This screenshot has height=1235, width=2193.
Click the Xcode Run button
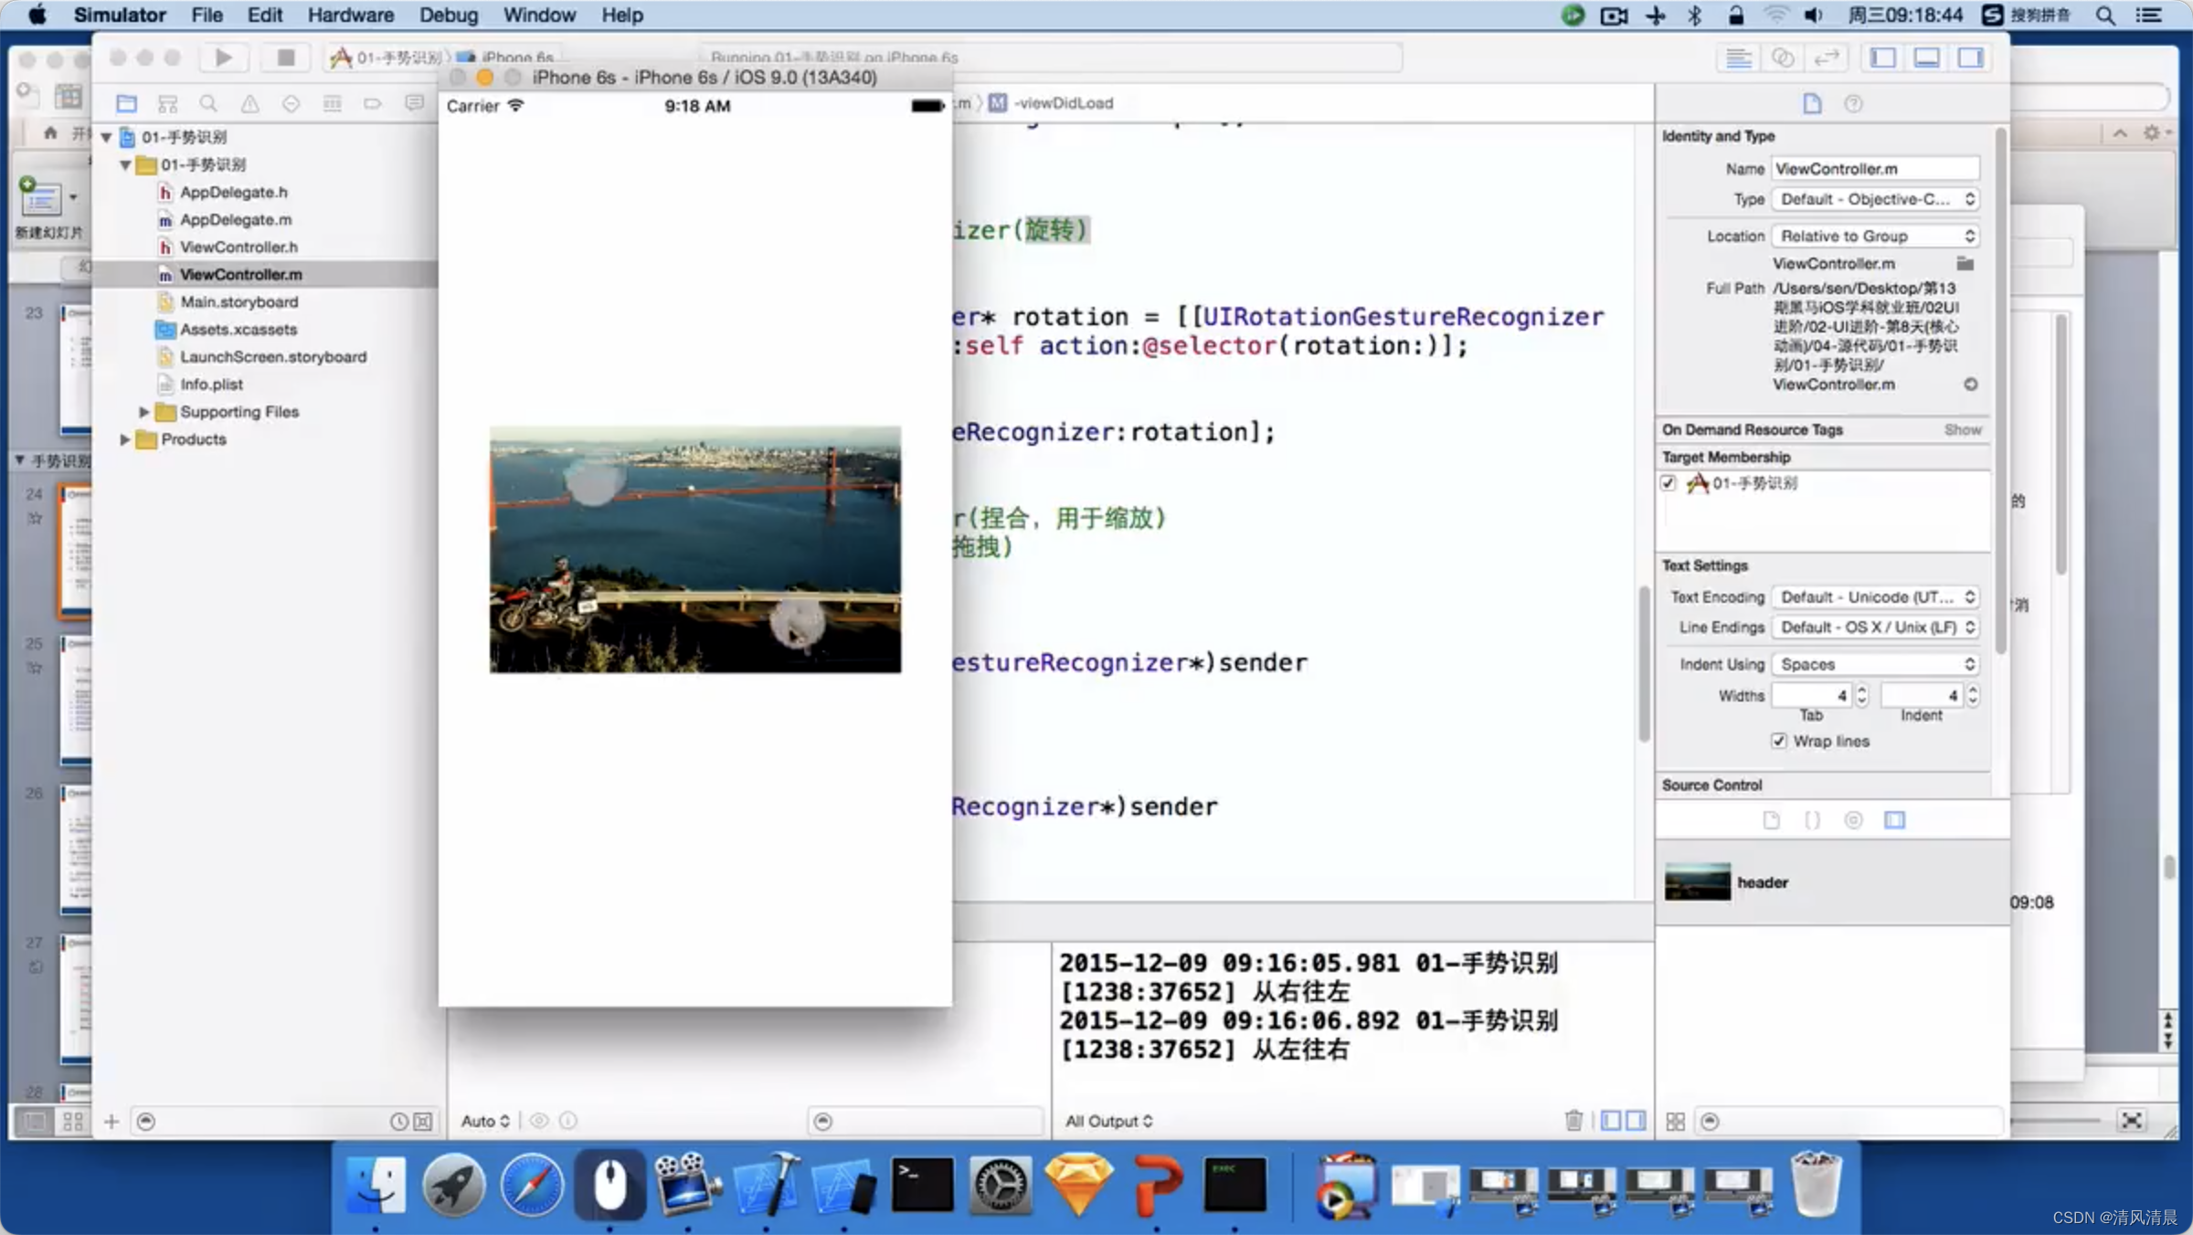(x=223, y=58)
